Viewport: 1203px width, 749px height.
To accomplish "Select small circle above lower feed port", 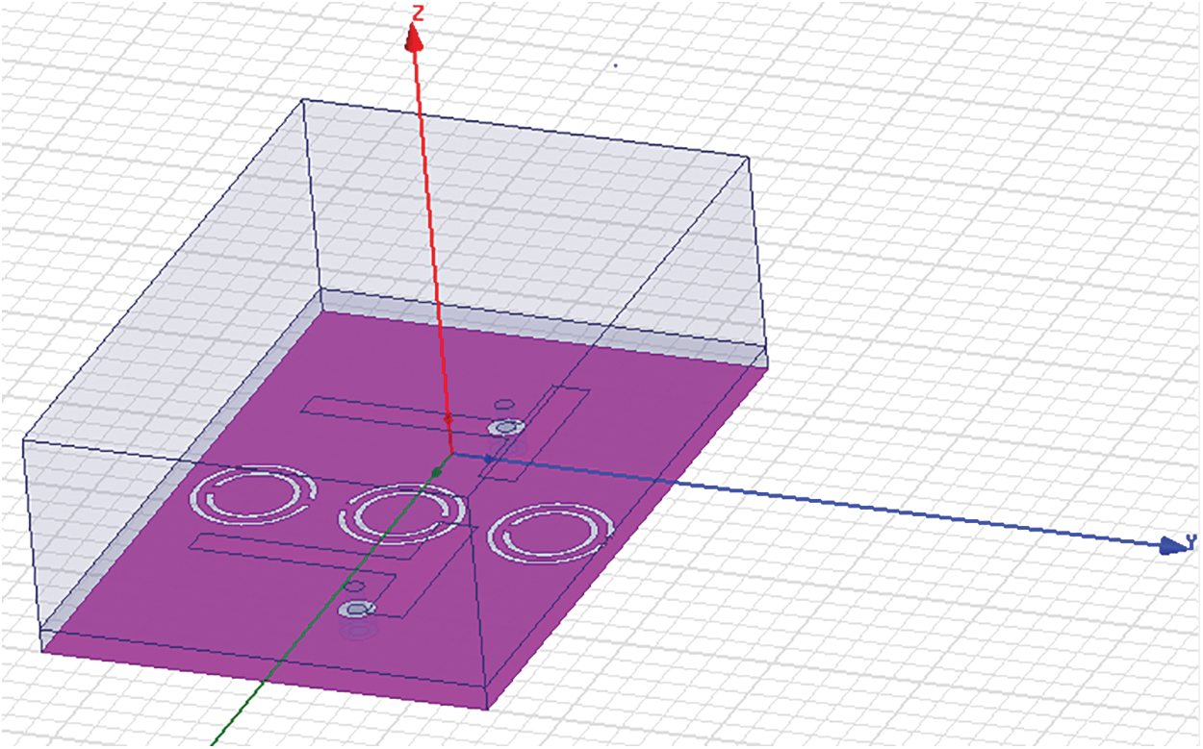I will pyautogui.click(x=354, y=586).
